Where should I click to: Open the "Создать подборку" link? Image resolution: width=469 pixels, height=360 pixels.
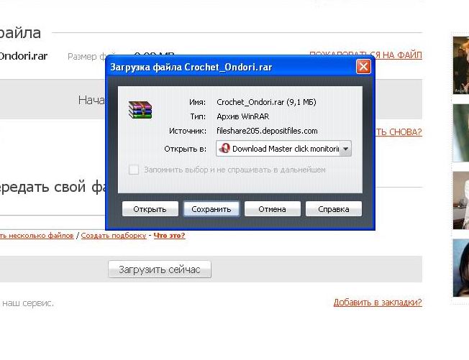point(114,236)
